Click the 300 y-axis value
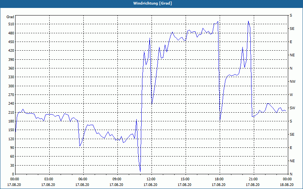 (11, 86)
